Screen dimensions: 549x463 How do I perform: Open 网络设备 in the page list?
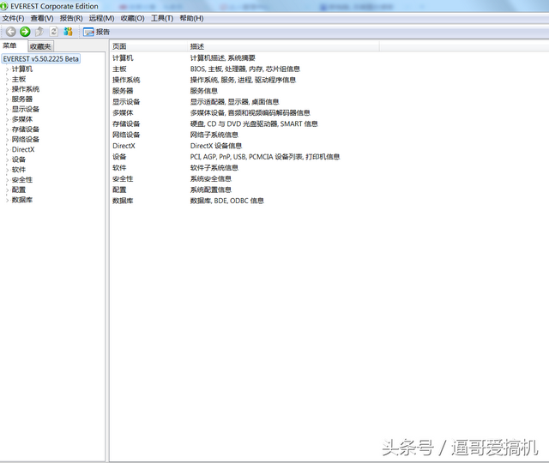tap(126, 135)
